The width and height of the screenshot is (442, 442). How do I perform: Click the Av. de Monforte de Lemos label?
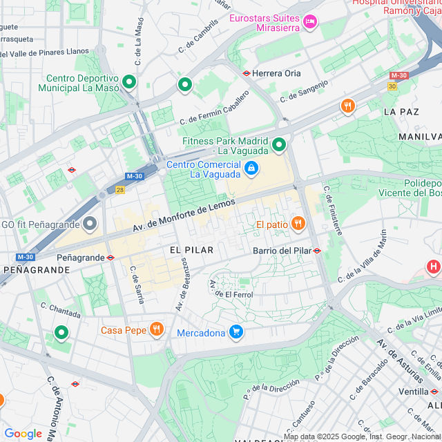click(184, 215)
